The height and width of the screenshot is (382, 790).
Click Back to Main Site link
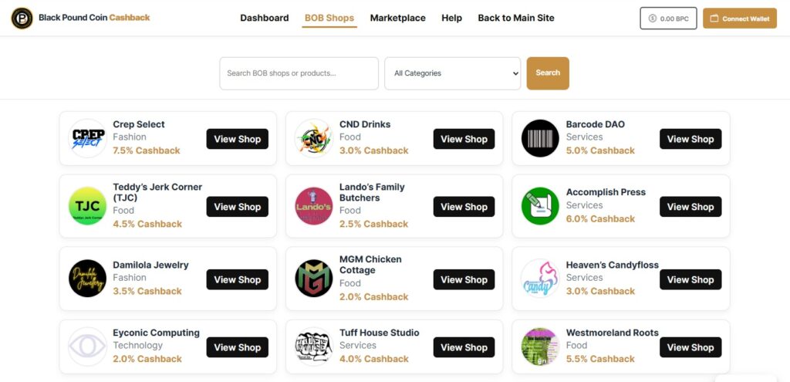(515, 18)
